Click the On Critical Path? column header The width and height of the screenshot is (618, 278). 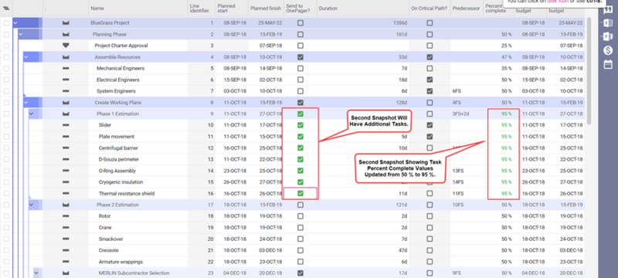pyautogui.click(x=430, y=8)
